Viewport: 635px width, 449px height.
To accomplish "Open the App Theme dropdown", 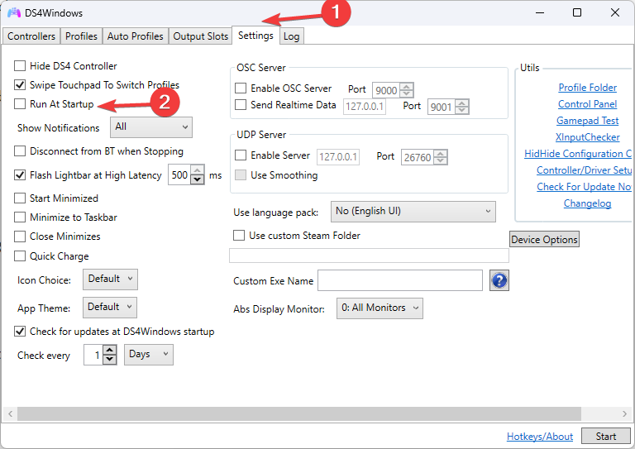I will click(x=110, y=308).
